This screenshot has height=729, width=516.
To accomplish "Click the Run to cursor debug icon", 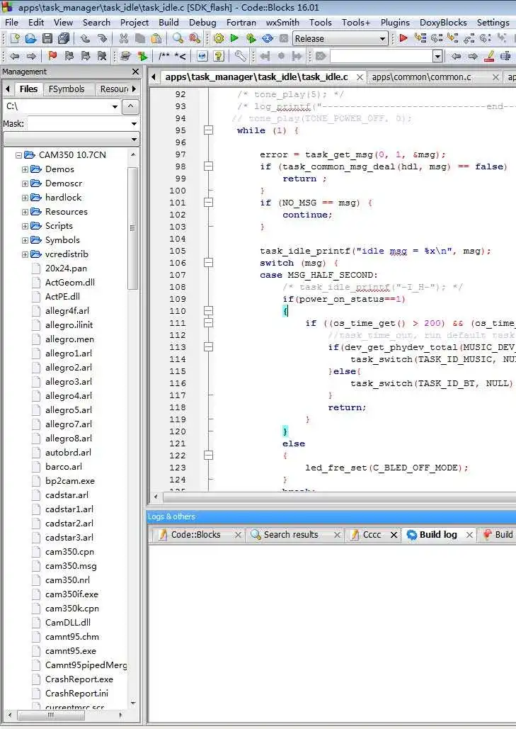I will pyautogui.click(x=420, y=38).
